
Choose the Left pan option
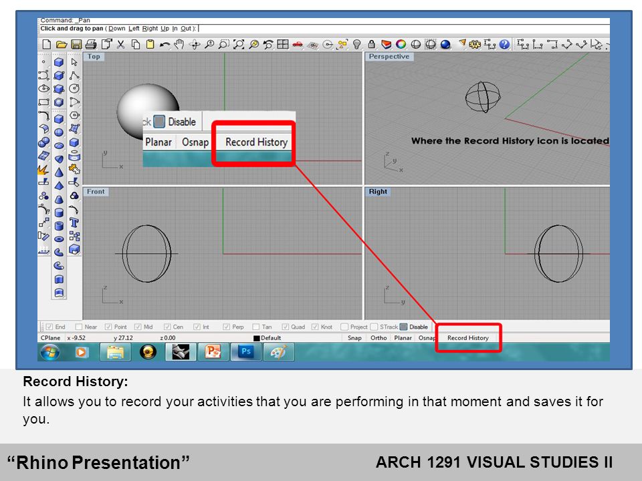point(134,29)
